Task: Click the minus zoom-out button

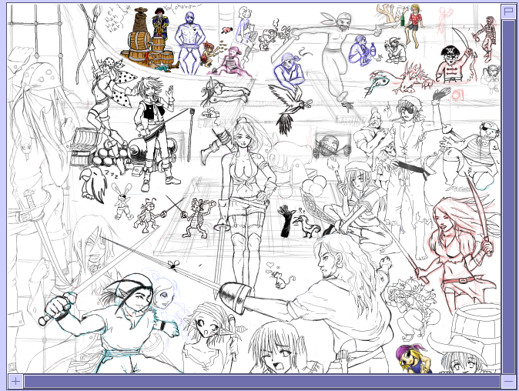Action: tap(508, 382)
